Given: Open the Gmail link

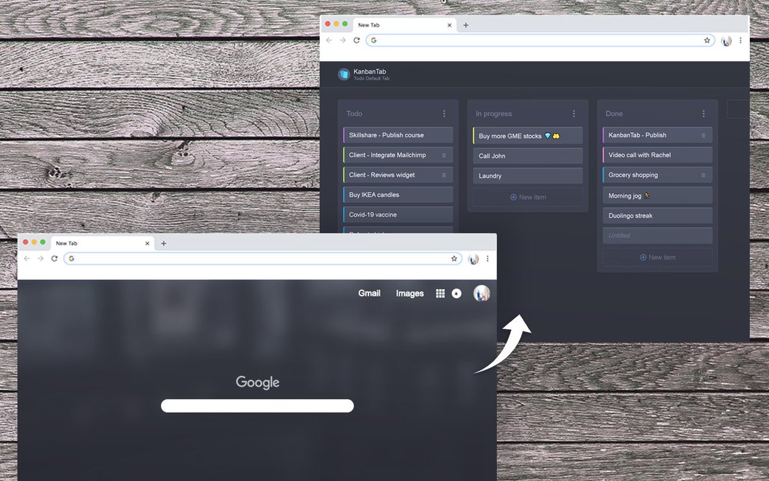Looking at the screenshot, I should (x=369, y=293).
